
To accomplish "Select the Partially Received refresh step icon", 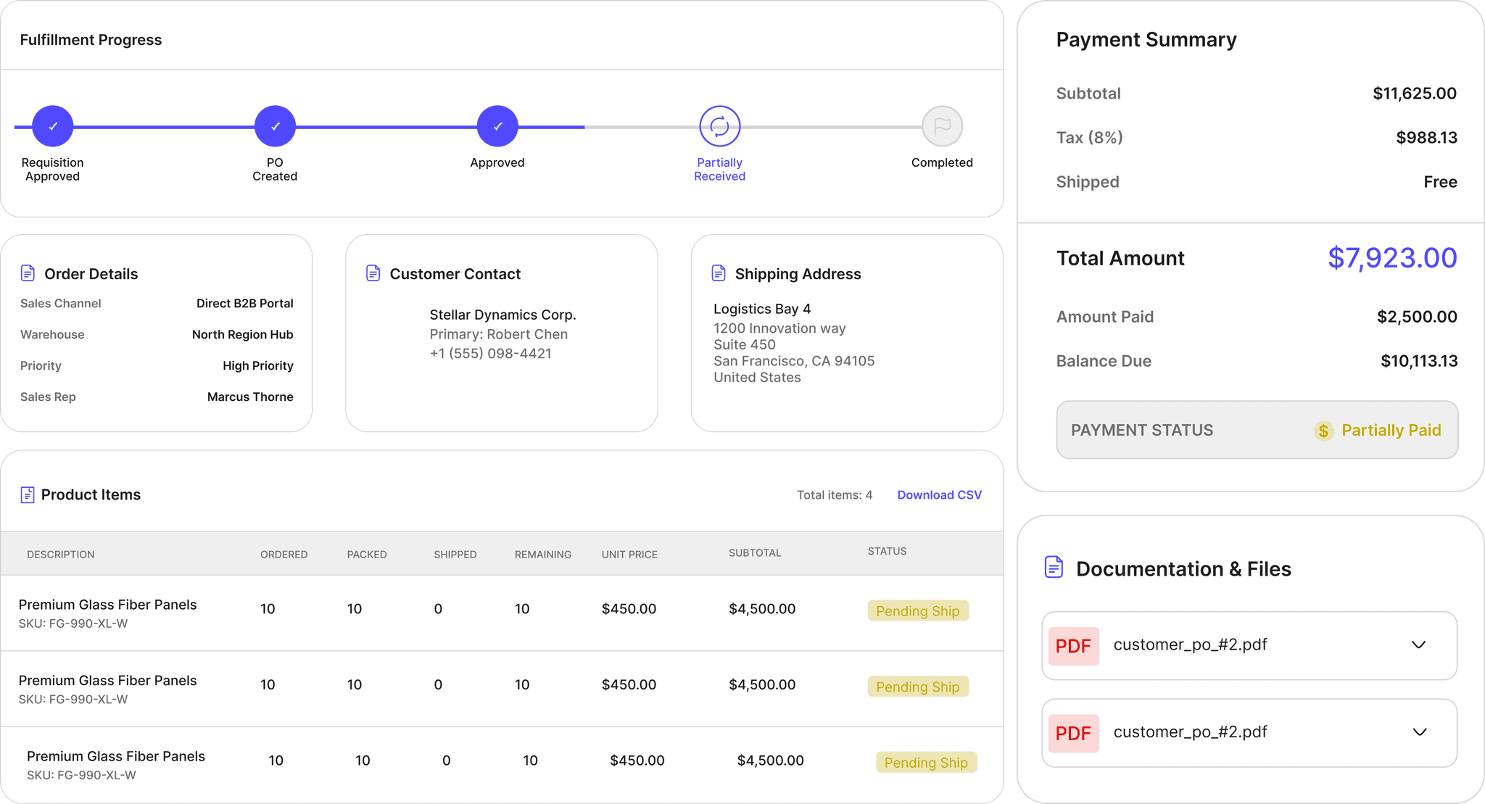I will [719, 126].
